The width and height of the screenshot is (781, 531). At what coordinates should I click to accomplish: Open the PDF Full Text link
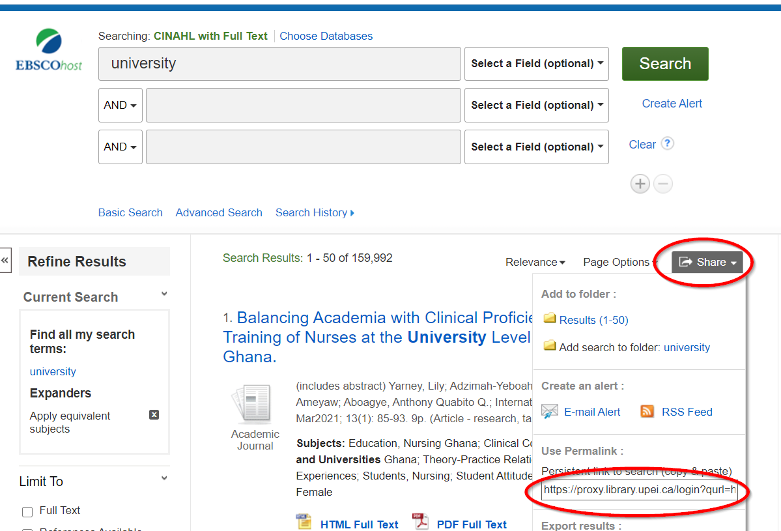pos(471,524)
